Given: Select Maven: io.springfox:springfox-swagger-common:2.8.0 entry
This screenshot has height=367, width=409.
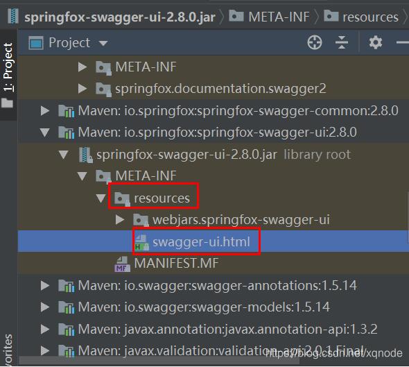Looking at the screenshot, I should point(238,111).
